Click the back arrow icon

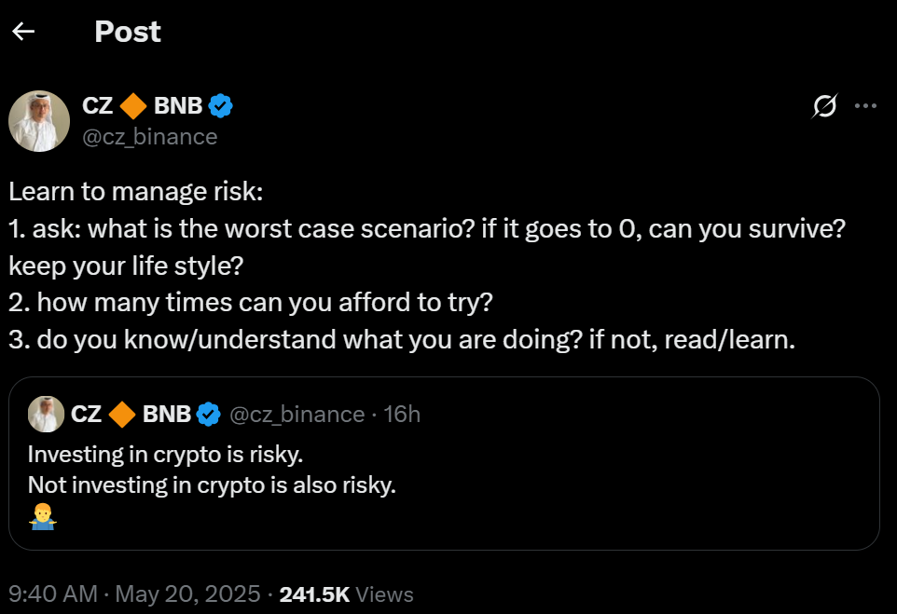pos(23,32)
